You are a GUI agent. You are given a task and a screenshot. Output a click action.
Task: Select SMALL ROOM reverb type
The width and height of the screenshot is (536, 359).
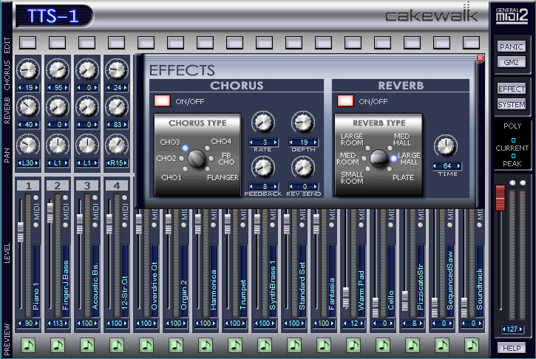pos(368,168)
